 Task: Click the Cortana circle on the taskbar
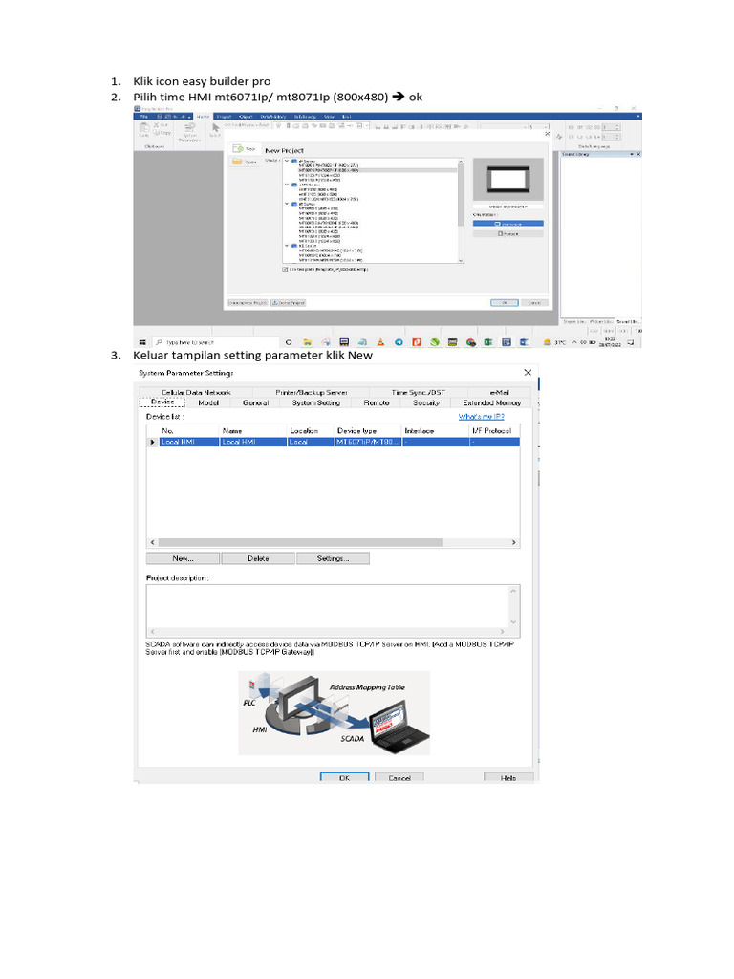point(289,342)
